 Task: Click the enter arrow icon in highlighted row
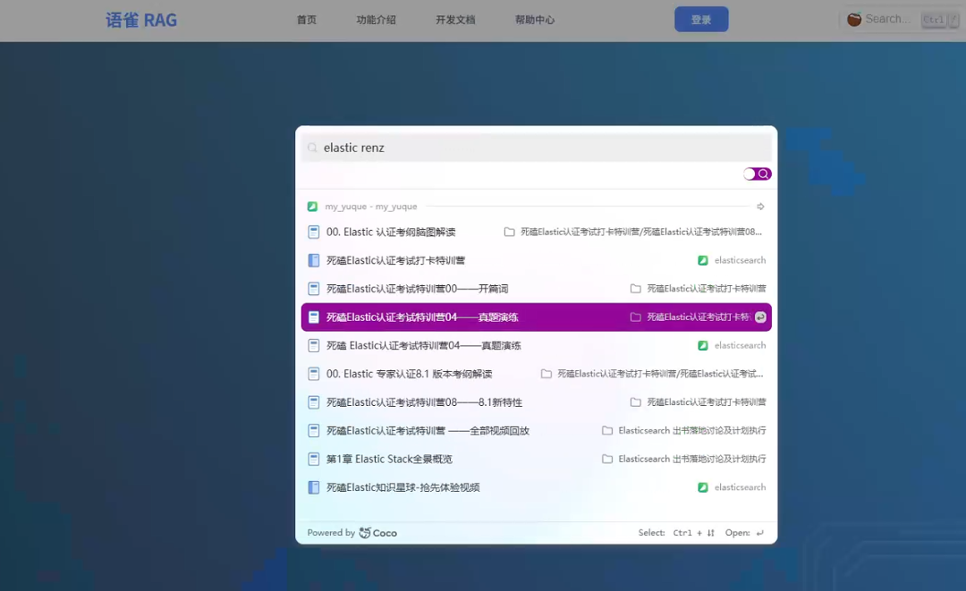pyautogui.click(x=761, y=317)
